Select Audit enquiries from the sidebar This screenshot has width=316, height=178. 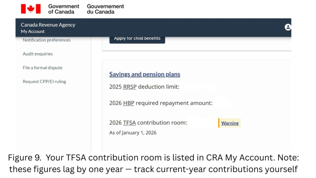tap(37, 54)
